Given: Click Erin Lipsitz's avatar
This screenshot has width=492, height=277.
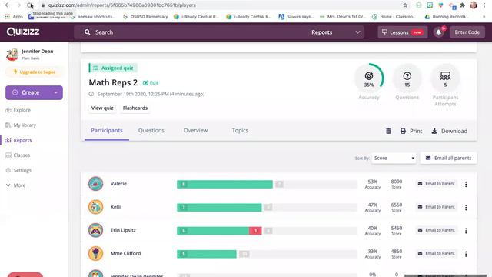Looking at the screenshot, I should (x=95, y=230).
